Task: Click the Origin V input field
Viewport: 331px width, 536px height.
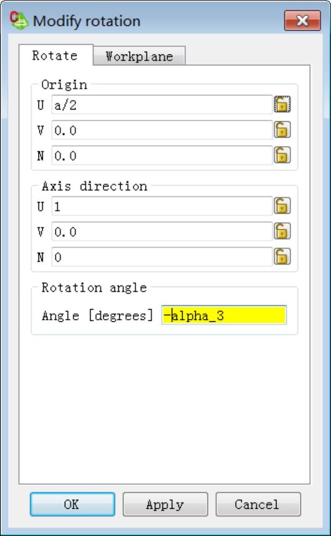Action: pos(161,130)
